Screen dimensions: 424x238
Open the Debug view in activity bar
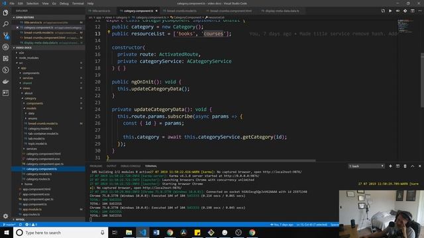(5, 47)
